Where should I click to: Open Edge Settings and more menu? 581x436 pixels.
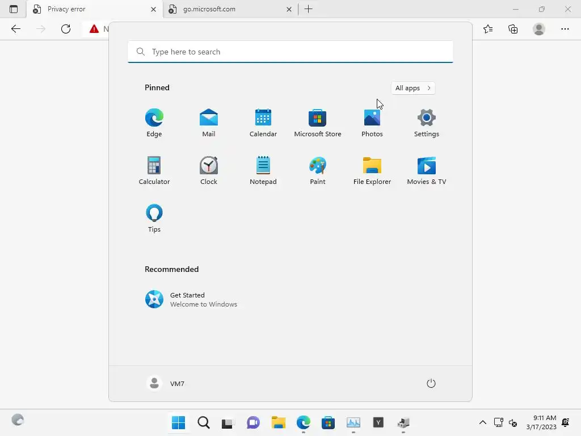coord(565,29)
